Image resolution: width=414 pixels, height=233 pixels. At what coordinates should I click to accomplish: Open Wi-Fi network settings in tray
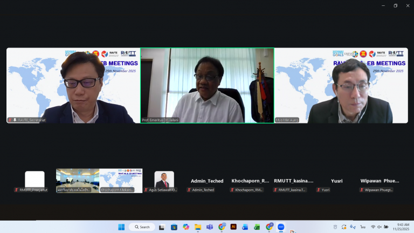372,227
